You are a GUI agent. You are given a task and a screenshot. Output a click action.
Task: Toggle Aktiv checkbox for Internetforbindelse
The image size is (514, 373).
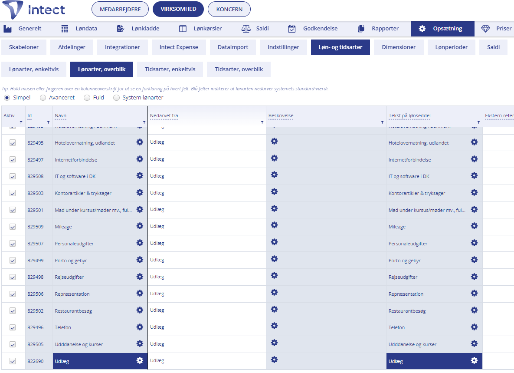click(x=13, y=159)
